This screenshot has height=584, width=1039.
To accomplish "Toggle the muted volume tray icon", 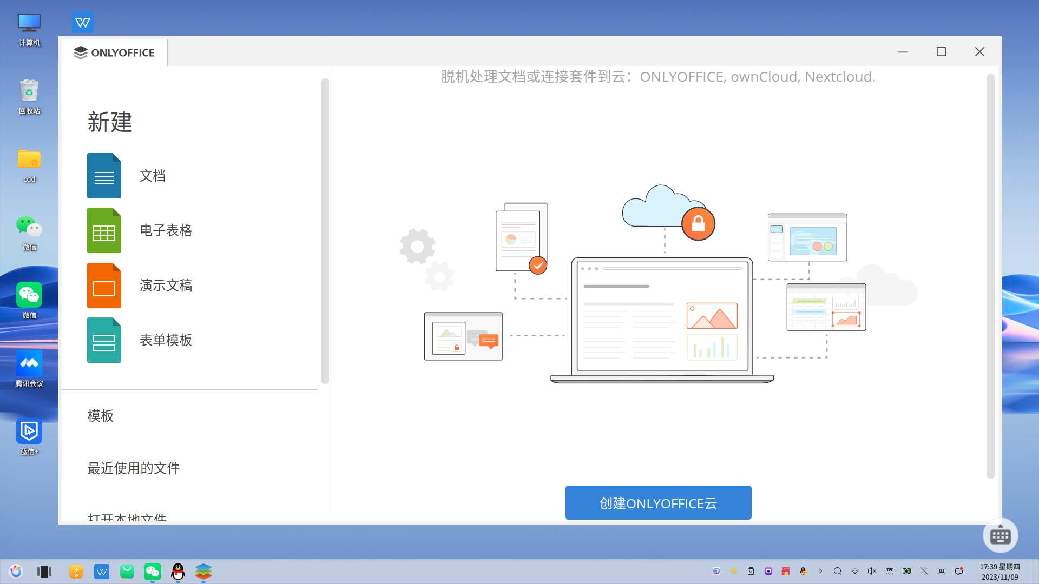I will coord(872,571).
